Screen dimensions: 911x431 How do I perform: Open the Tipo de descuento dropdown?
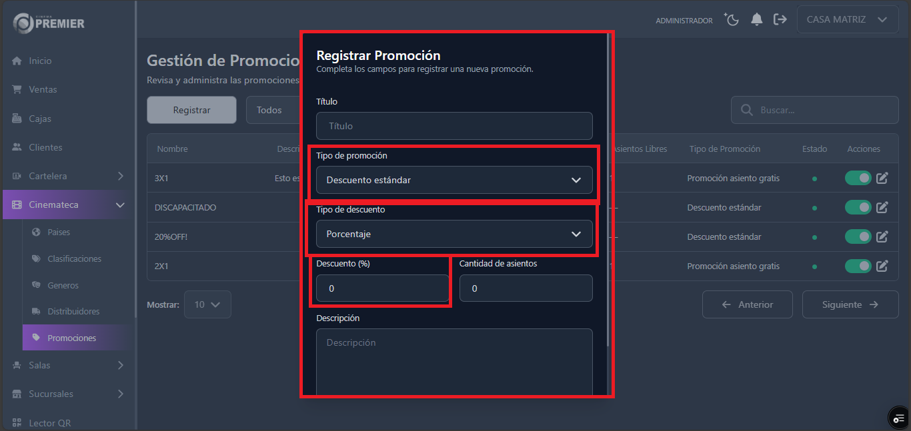(x=454, y=234)
